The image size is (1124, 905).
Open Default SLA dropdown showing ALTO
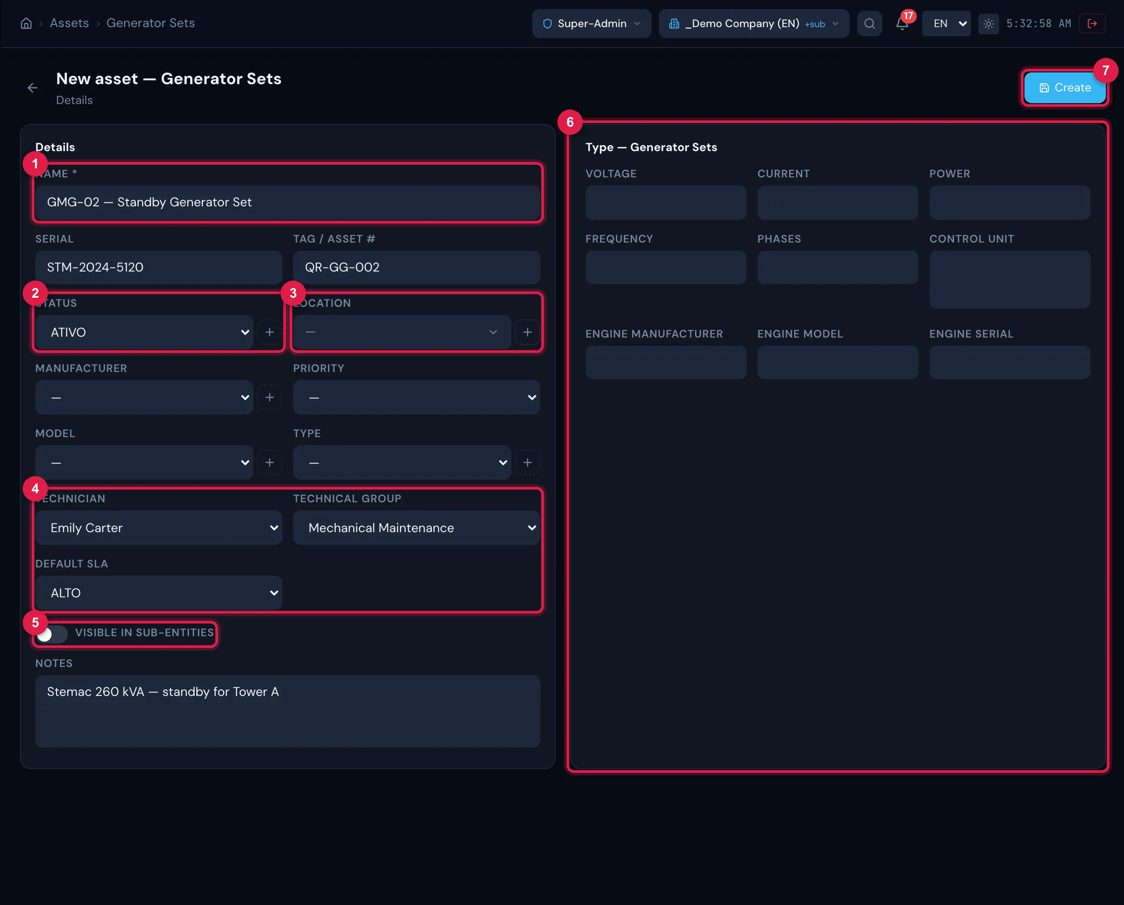point(159,593)
